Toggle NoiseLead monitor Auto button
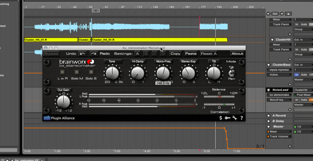The width and height of the screenshot is (313, 161). point(304,100)
